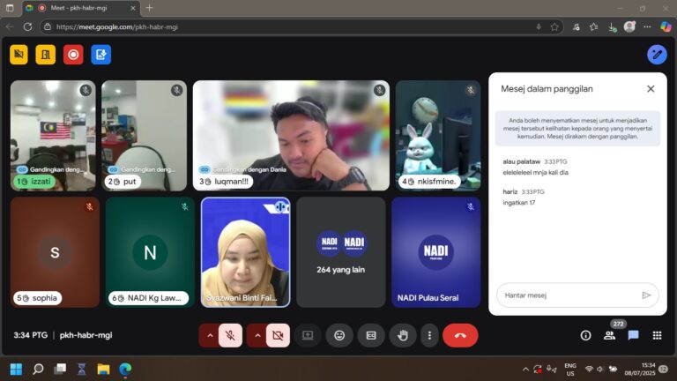Expand the video settings chevron

(257, 335)
